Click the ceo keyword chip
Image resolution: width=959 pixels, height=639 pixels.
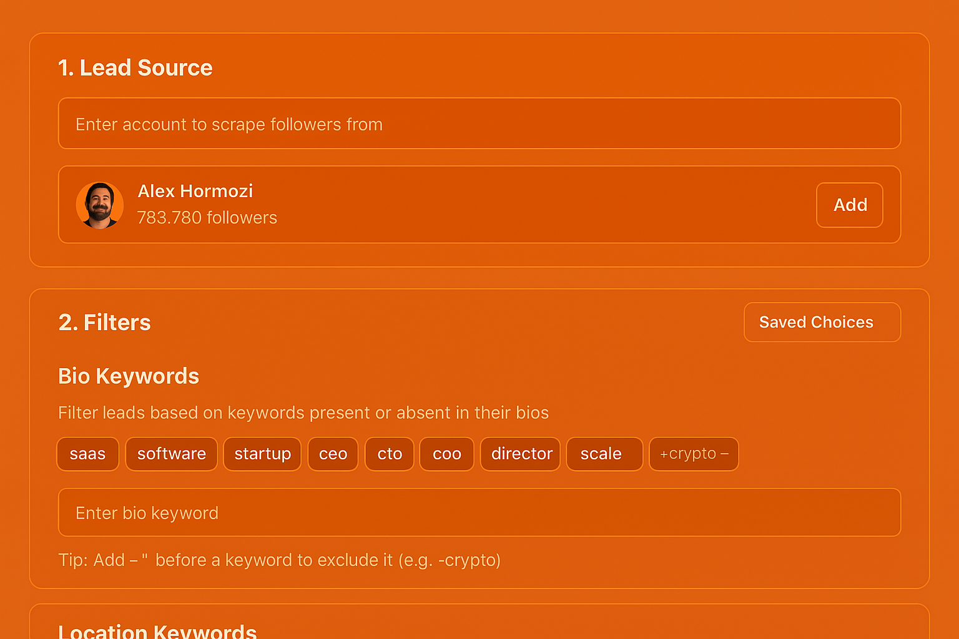[333, 454]
